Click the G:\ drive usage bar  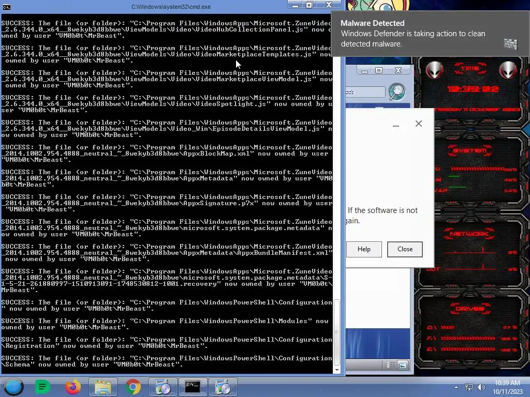tap(468, 349)
